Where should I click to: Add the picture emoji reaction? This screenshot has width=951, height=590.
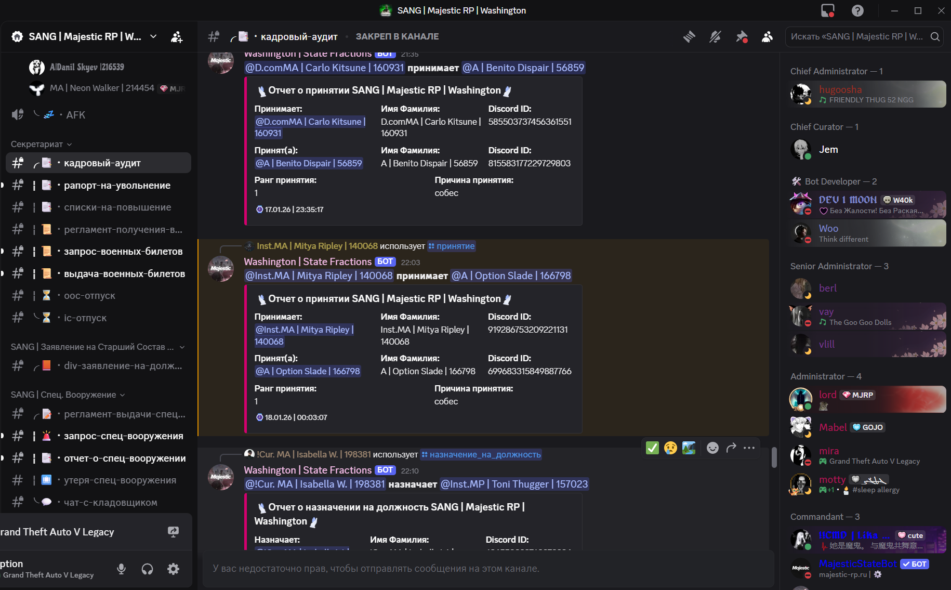pos(689,448)
